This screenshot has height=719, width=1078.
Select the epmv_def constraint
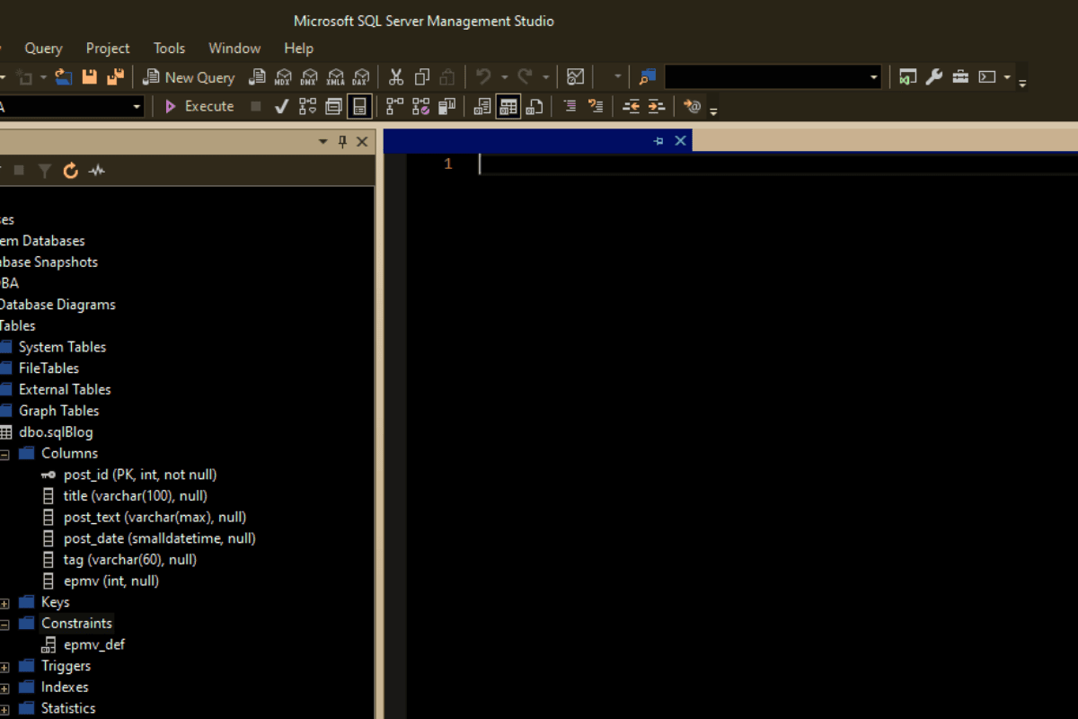93,644
